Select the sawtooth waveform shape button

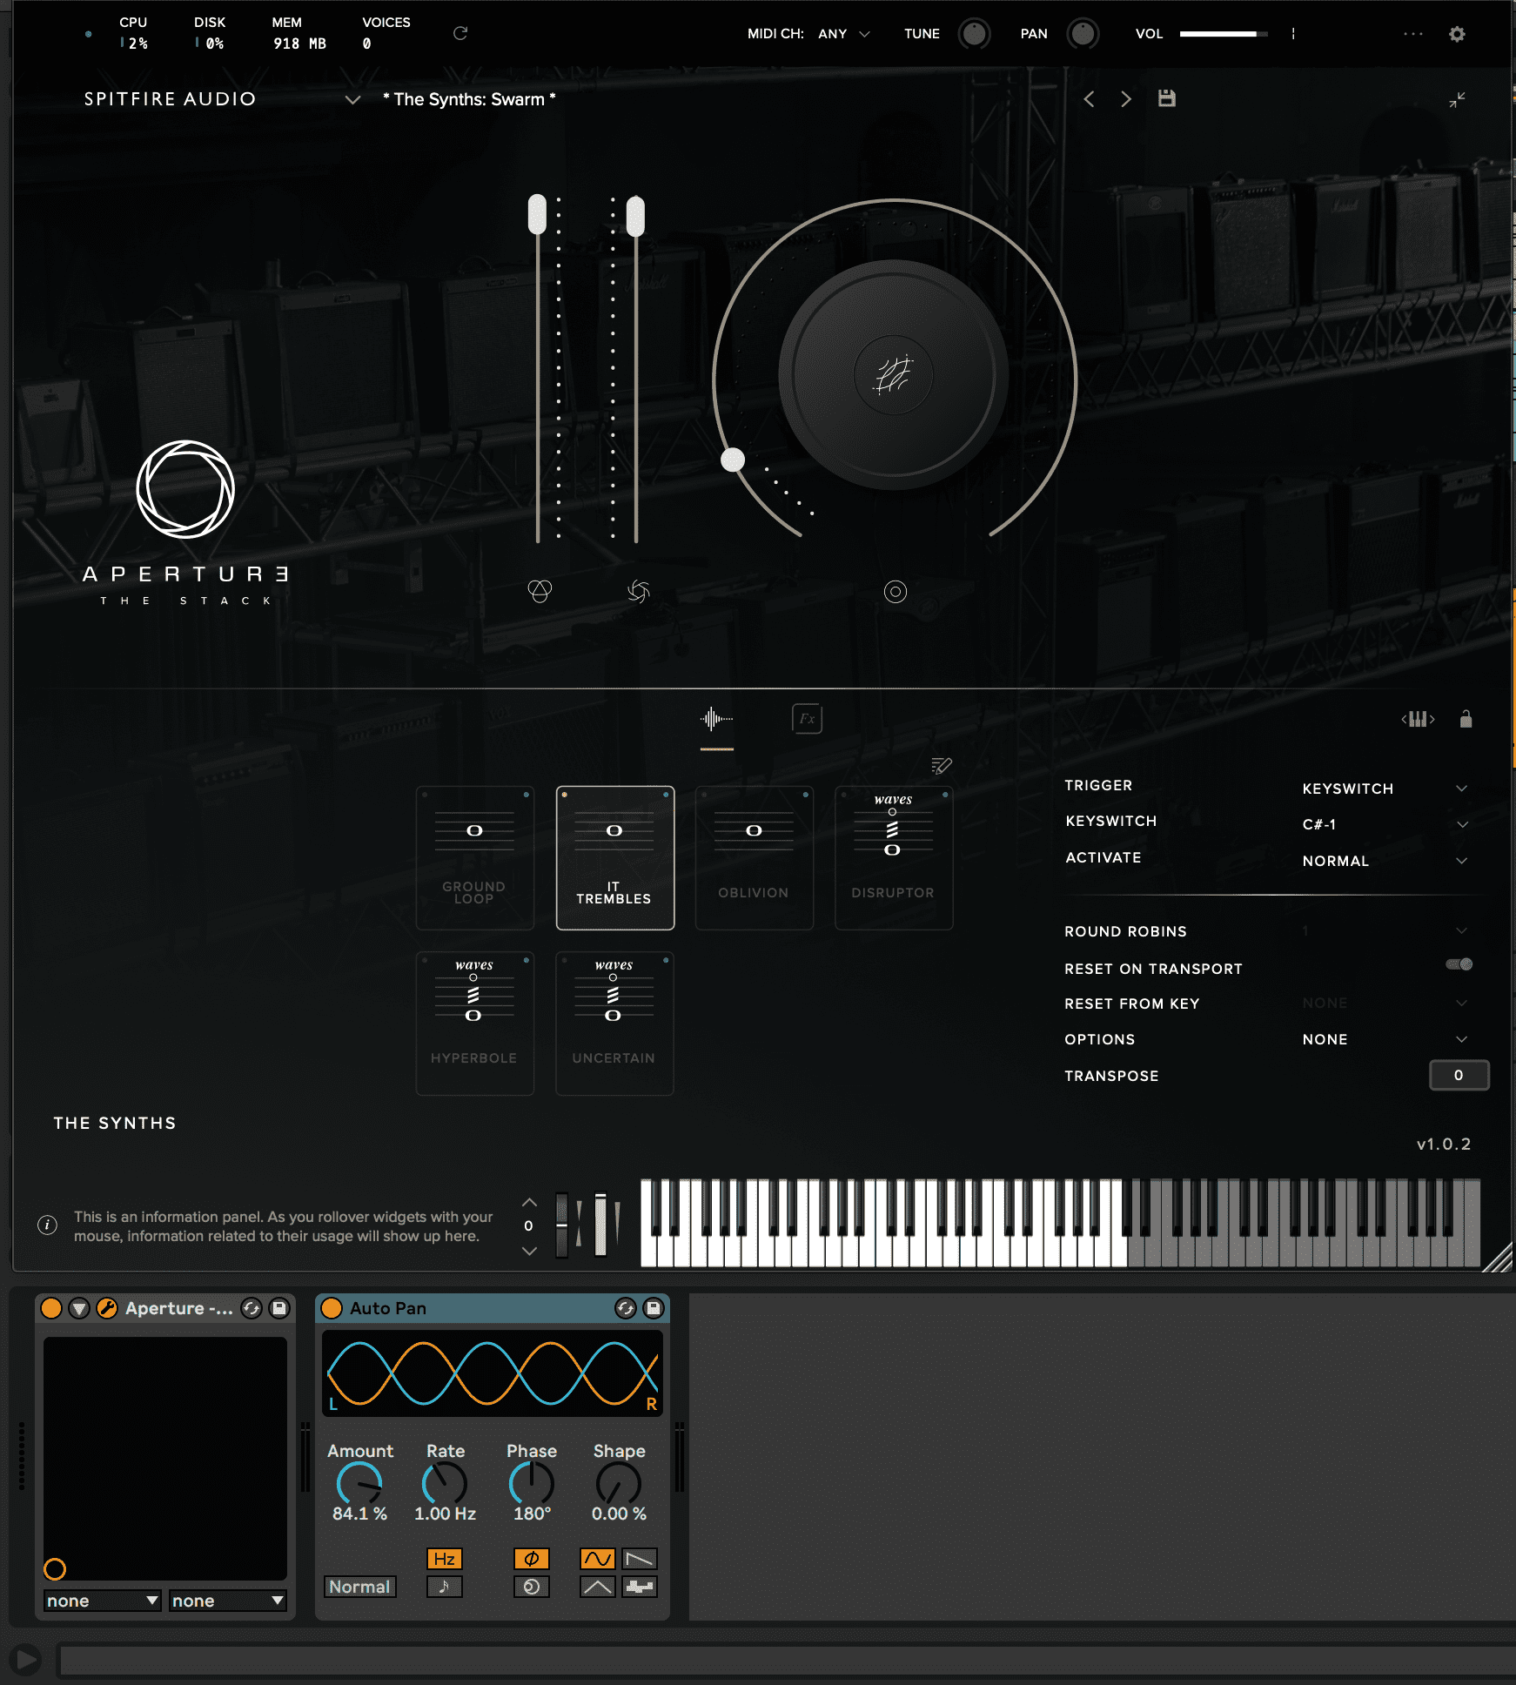[640, 1559]
